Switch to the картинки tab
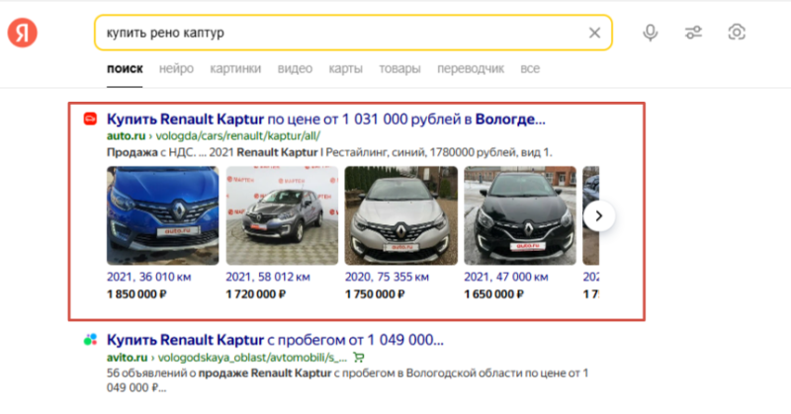791x414 pixels. click(x=235, y=69)
